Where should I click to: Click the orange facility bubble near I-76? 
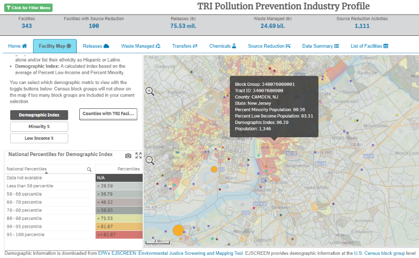pos(214,169)
